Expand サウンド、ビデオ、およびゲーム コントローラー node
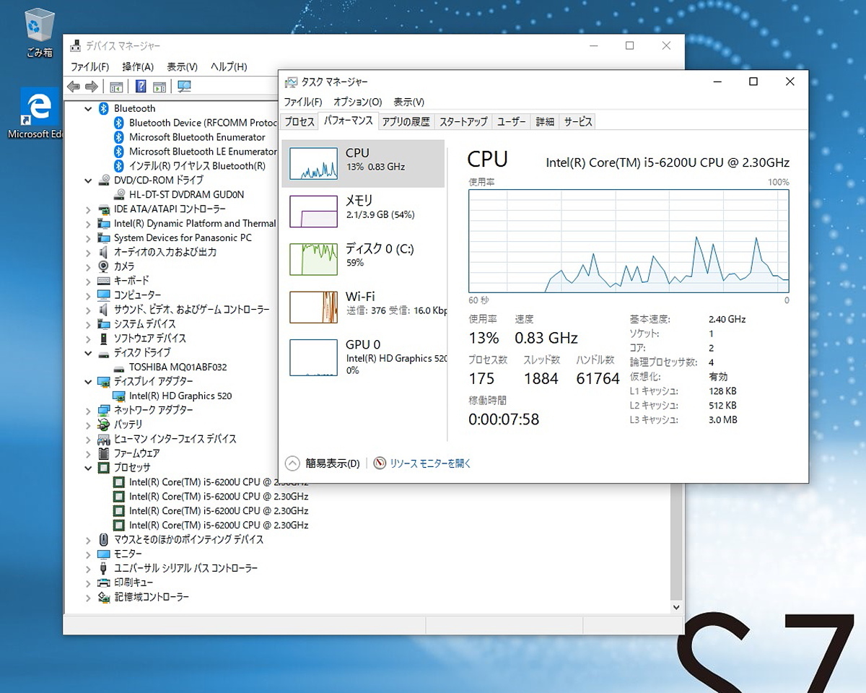The width and height of the screenshot is (866, 693). pyautogui.click(x=88, y=310)
